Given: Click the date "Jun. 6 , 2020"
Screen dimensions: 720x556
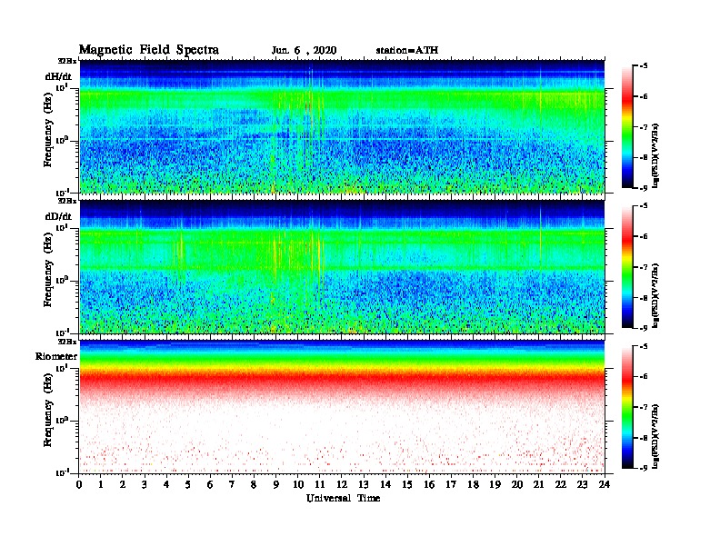Looking at the screenshot, I should pos(304,51).
